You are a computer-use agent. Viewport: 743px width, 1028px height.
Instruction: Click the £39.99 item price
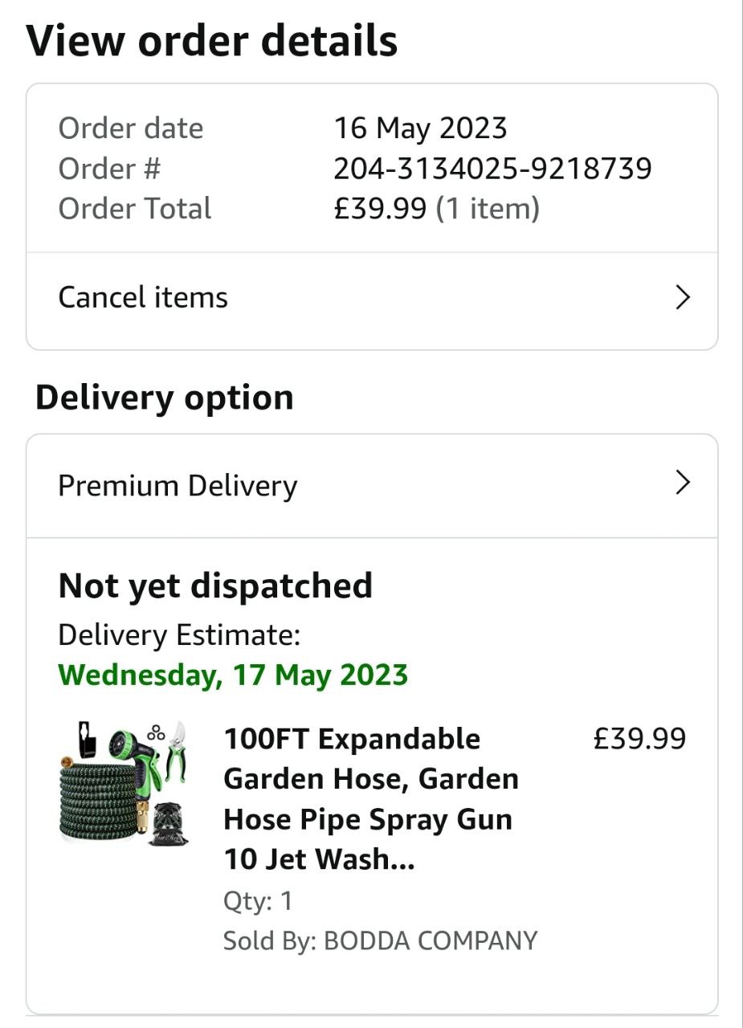click(639, 739)
